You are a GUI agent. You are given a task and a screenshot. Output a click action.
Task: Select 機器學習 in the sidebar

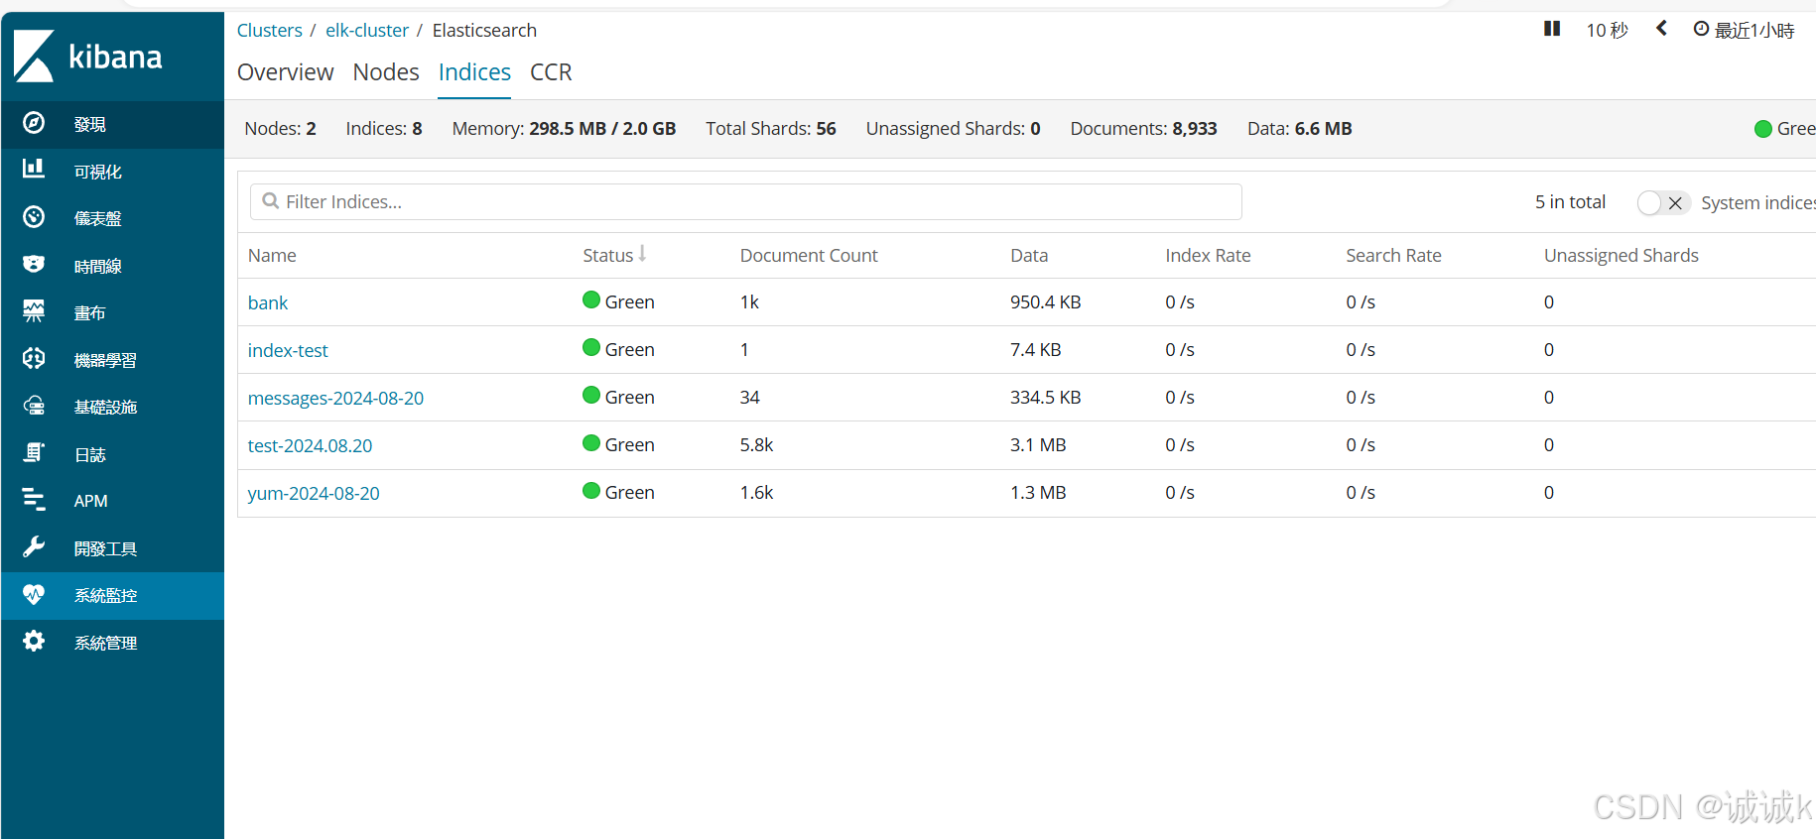pyautogui.click(x=106, y=360)
